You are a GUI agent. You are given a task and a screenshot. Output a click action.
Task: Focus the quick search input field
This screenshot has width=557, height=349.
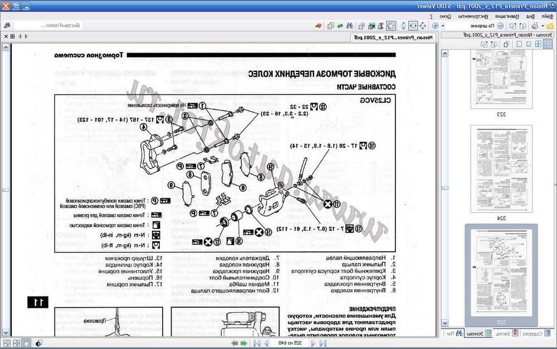click(48, 26)
